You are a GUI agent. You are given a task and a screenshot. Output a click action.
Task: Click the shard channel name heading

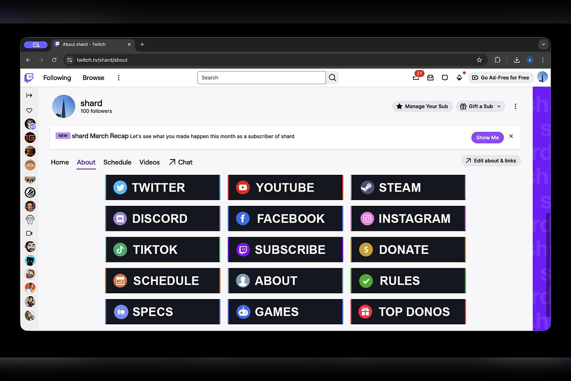(x=91, y=103)
